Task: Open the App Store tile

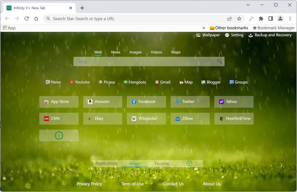Action: coord(59,102)
